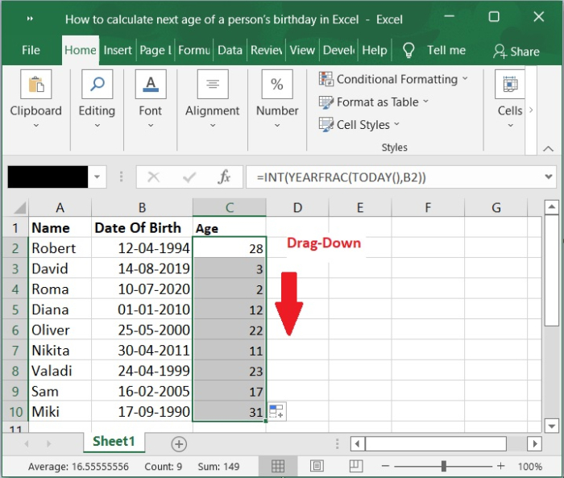This screenshot has width=564, height=478.
Task: Select column F header
Action: [x=428, y=207]
